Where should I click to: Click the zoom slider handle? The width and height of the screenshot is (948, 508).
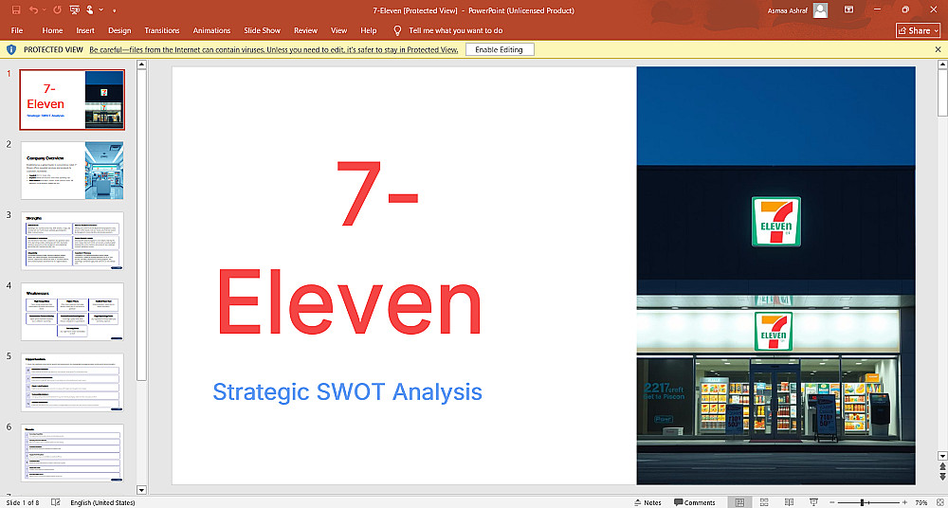(862, 502)
